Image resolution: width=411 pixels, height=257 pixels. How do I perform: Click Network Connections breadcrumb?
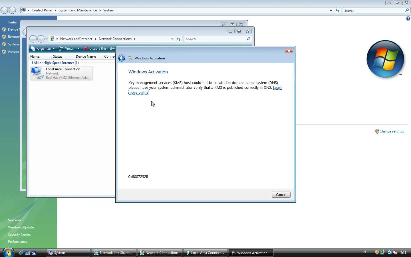[x=115, y=39]
